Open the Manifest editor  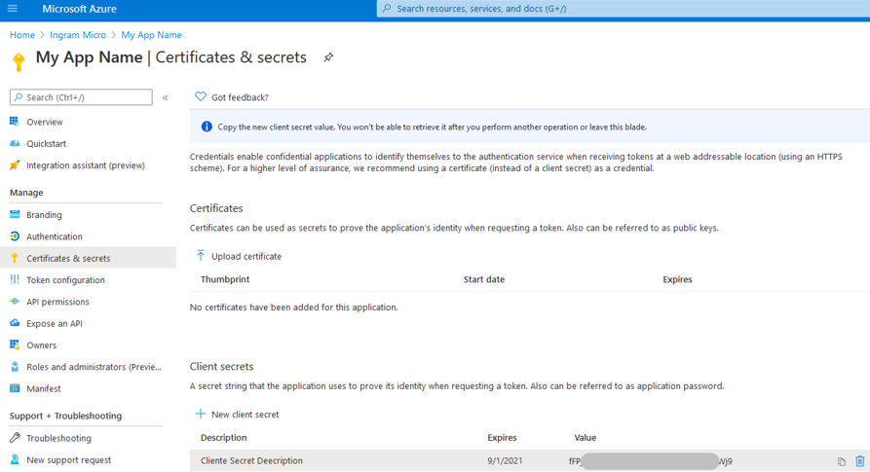[x=43, y=388]
